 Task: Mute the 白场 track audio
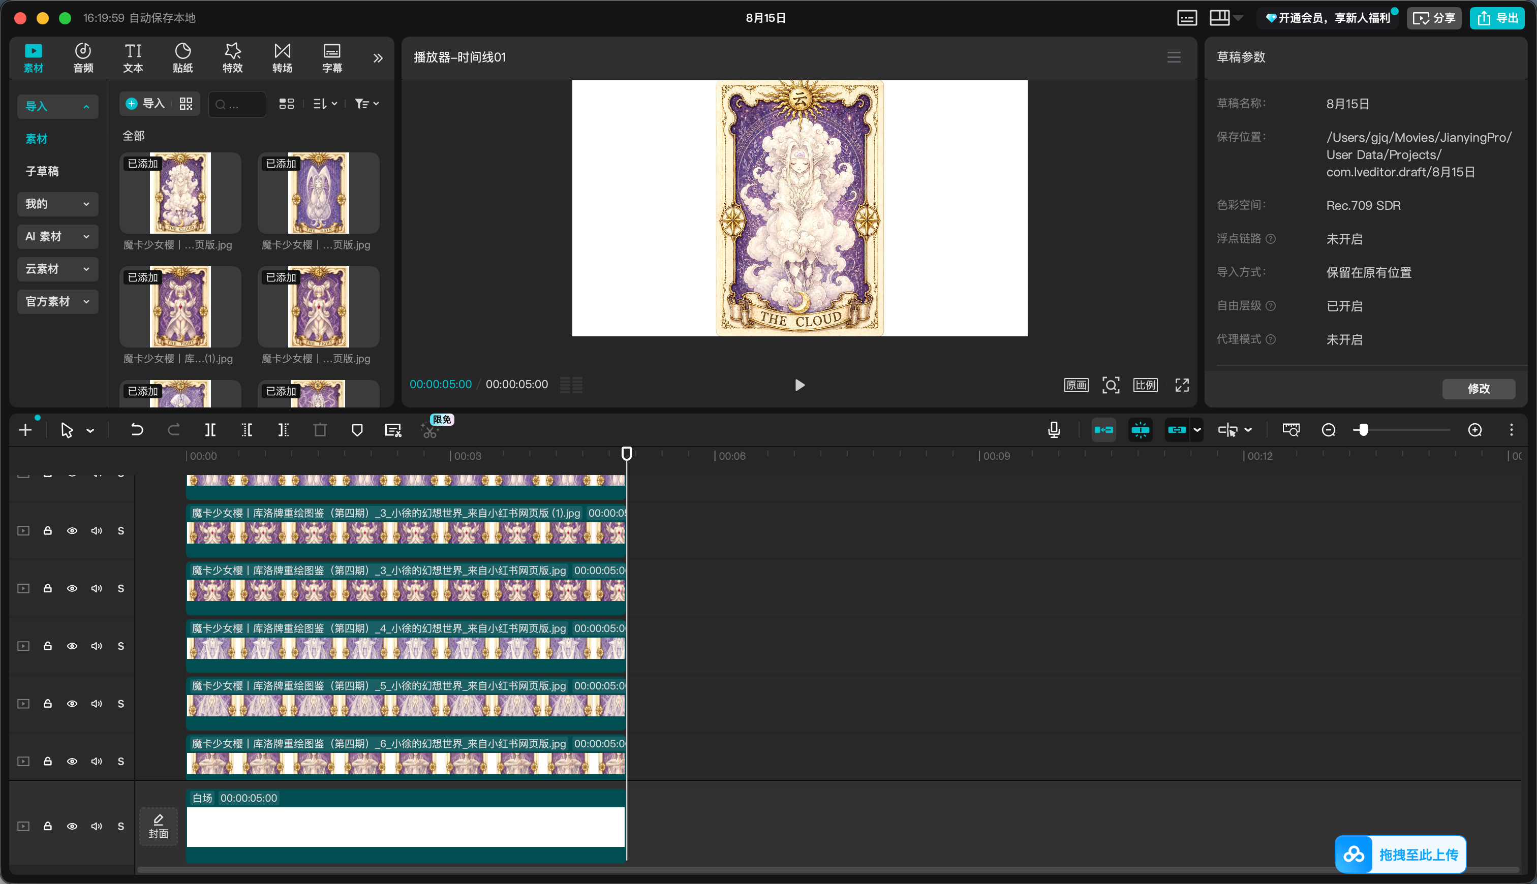pyautogui.click(x=97, y=826)
